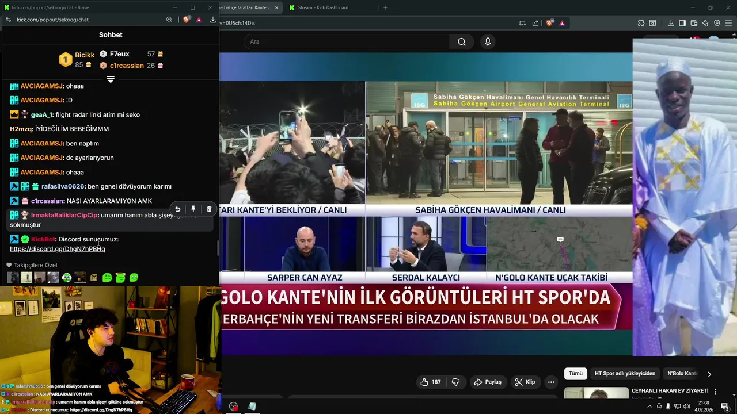Open Bicikk's profile in leaderboard
The height and width of the screenshot is (414, 737).
pyautogui.click(x=85, y=55)
